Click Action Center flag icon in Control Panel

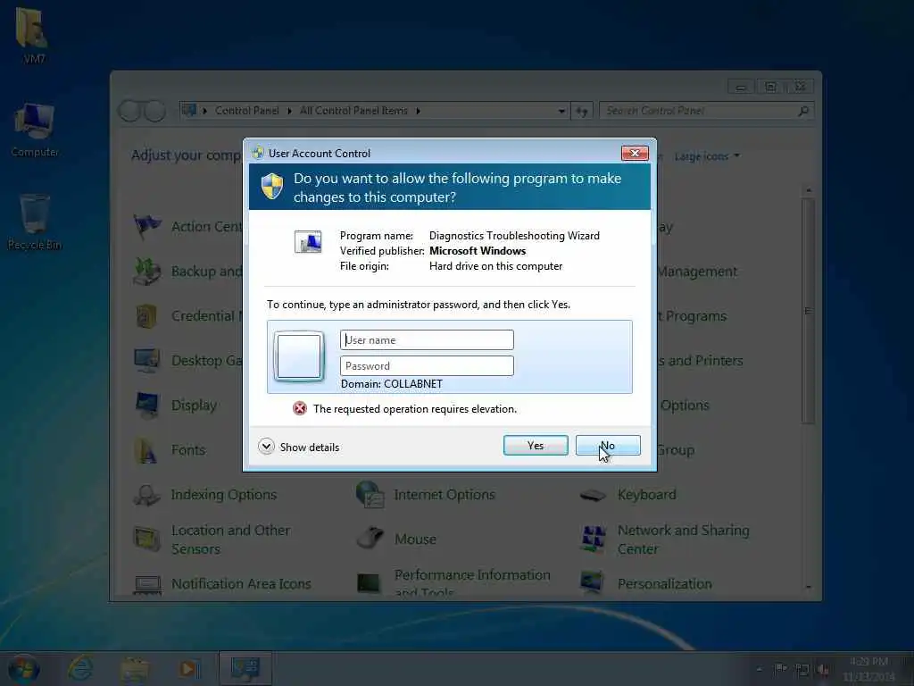146,226
